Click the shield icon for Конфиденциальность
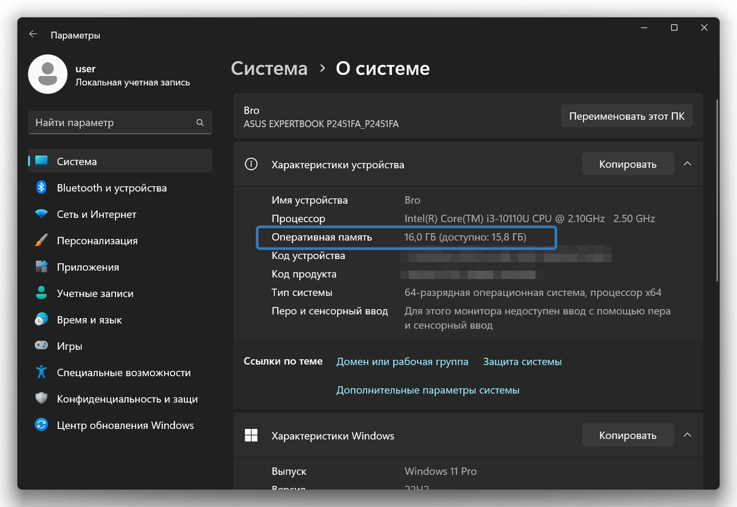This screenshot has width=737, height=507. [42, 399]
